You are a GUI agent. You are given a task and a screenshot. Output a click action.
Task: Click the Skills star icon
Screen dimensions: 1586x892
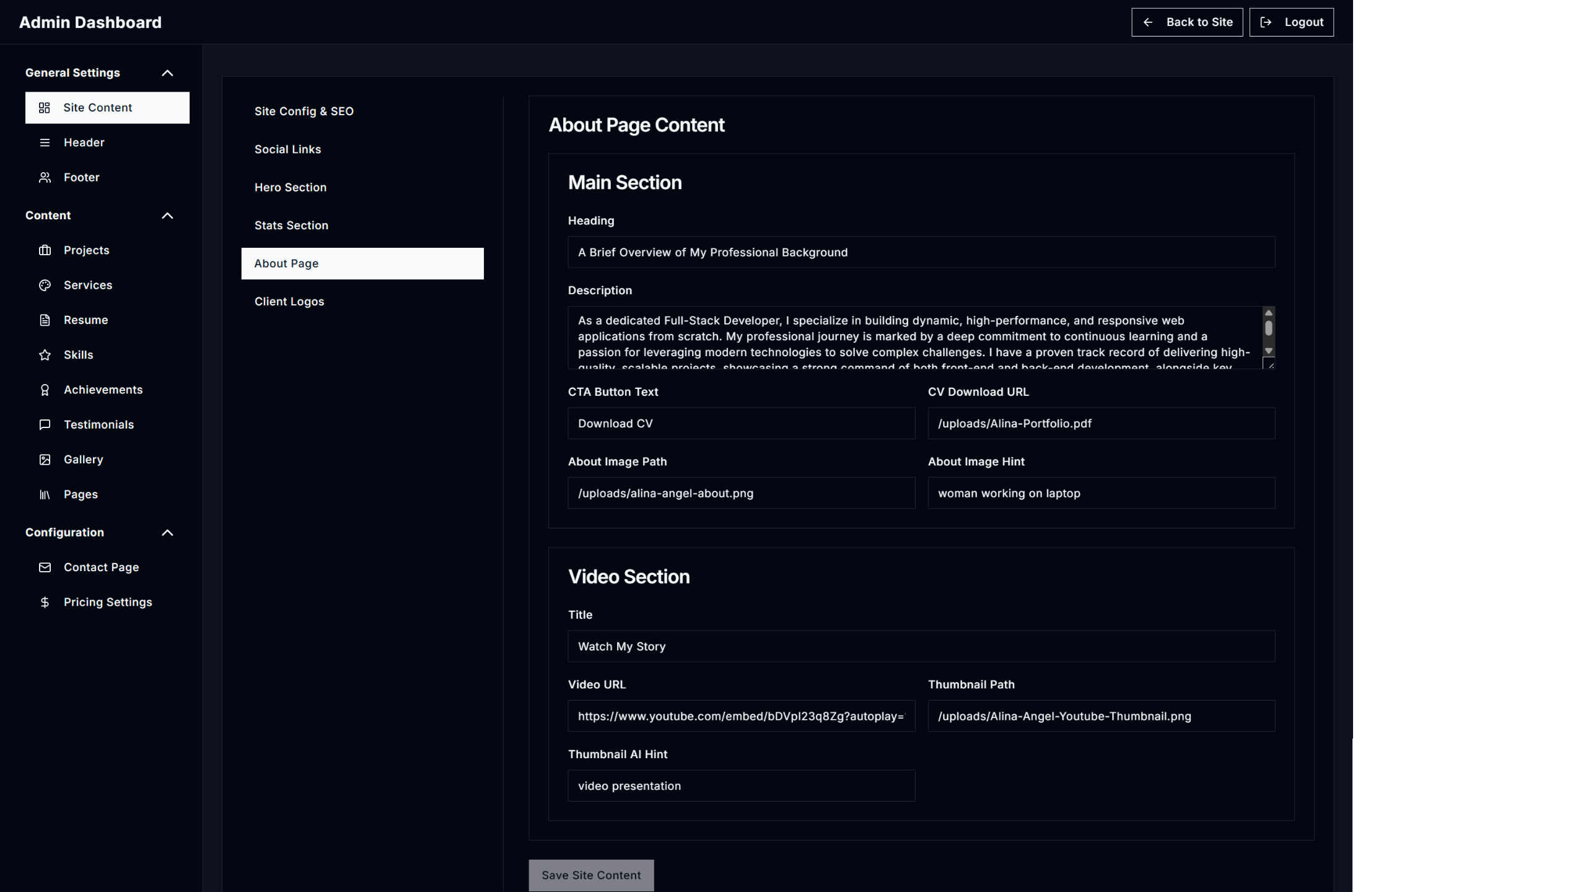tap(44, 354)
